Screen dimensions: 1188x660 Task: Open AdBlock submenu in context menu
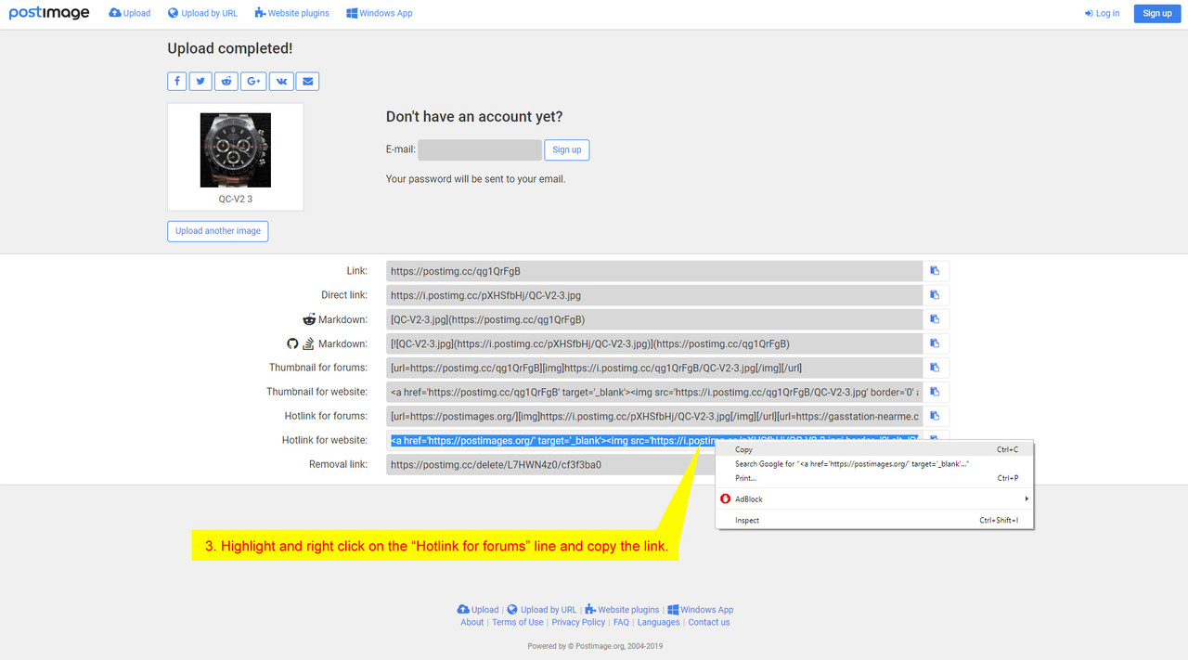point(874,499)
